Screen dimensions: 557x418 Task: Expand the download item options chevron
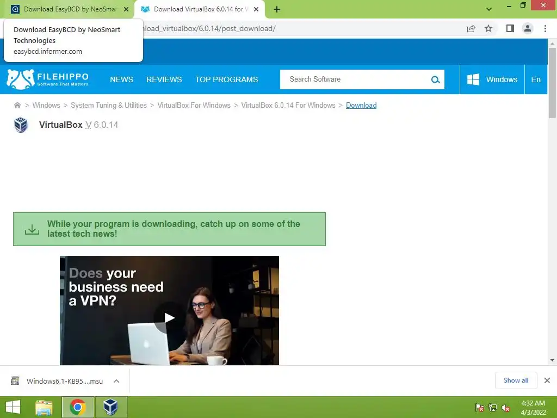(116, 381)
